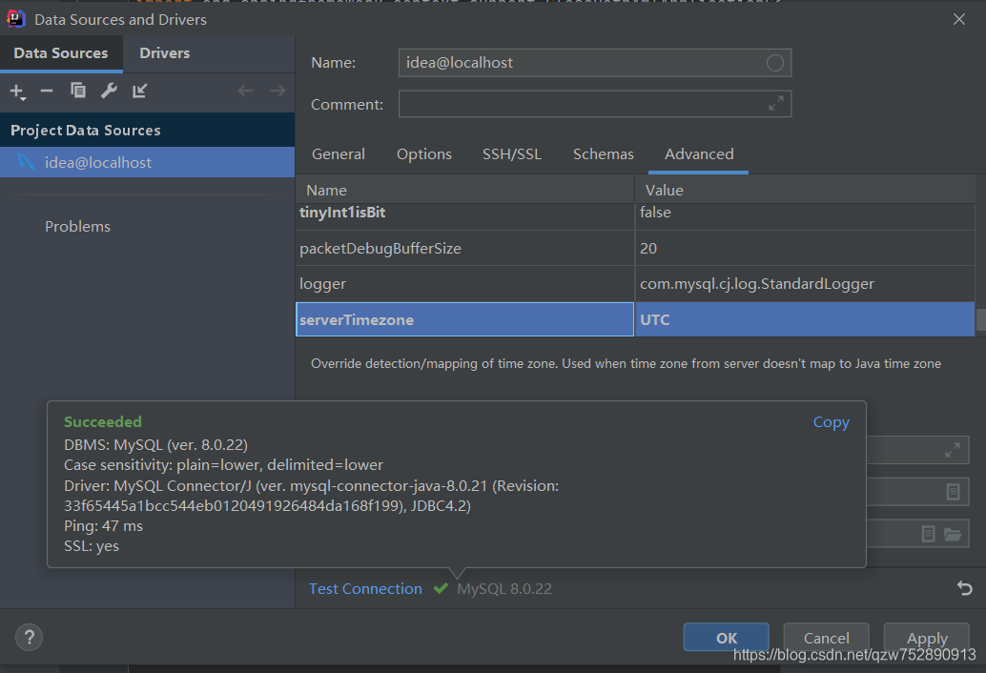The image size is (986, 673).
Task: Switch to the Data Sources tab
Action: tap(61, 53)
